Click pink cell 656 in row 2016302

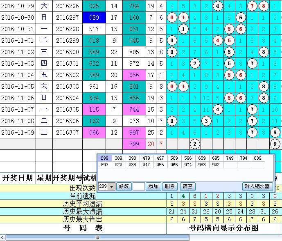point(134,75)
